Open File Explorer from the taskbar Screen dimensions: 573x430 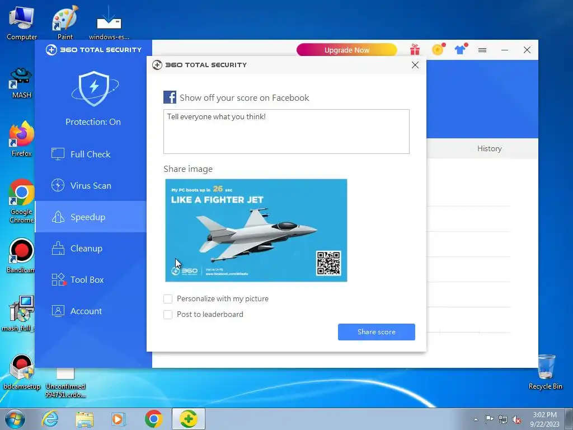(84, 419)
